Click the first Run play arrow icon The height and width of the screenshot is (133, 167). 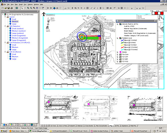pos(48,8)
